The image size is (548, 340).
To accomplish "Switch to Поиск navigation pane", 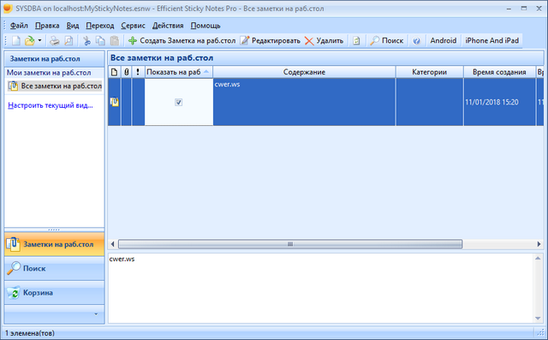I will click(55, 268).
